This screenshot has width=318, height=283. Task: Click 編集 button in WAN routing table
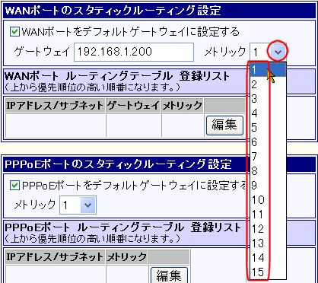pyautogui.click(x=224, y=126)
